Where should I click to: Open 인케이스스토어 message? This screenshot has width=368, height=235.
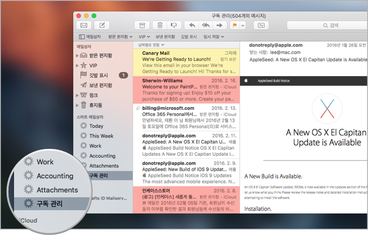[x=186, y=200]
